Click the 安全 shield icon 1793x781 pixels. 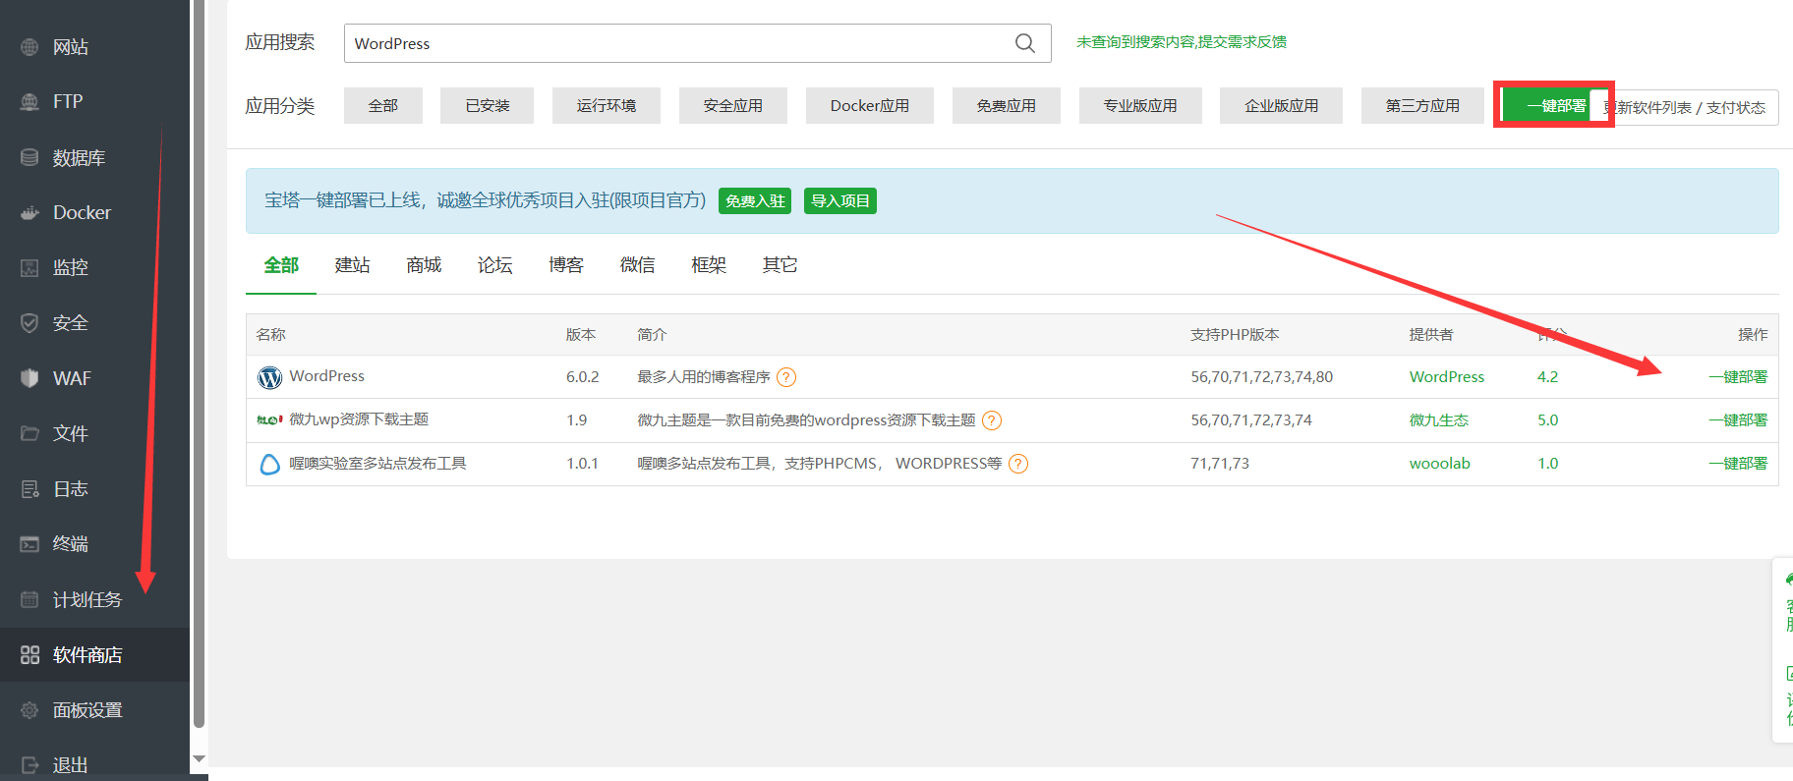click(29, 323)
